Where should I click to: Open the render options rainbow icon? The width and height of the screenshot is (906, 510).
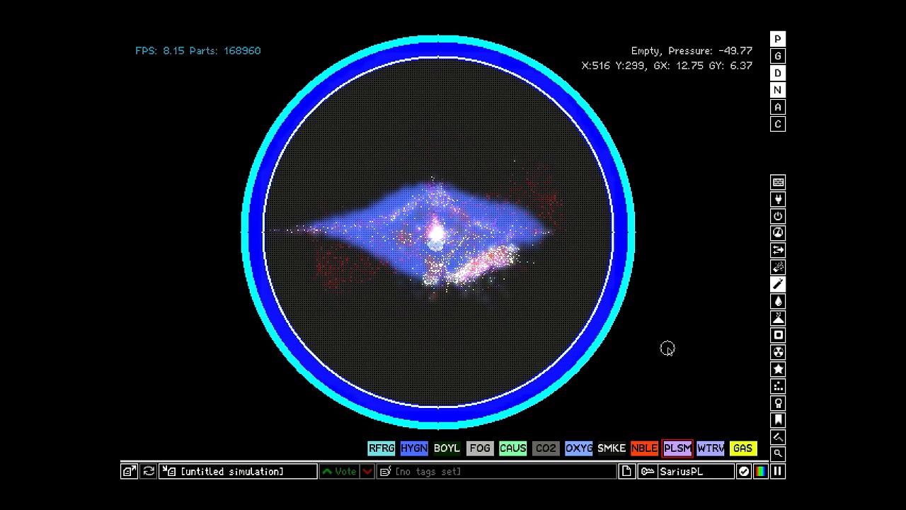pyautogui.click(x=761, y=472)
